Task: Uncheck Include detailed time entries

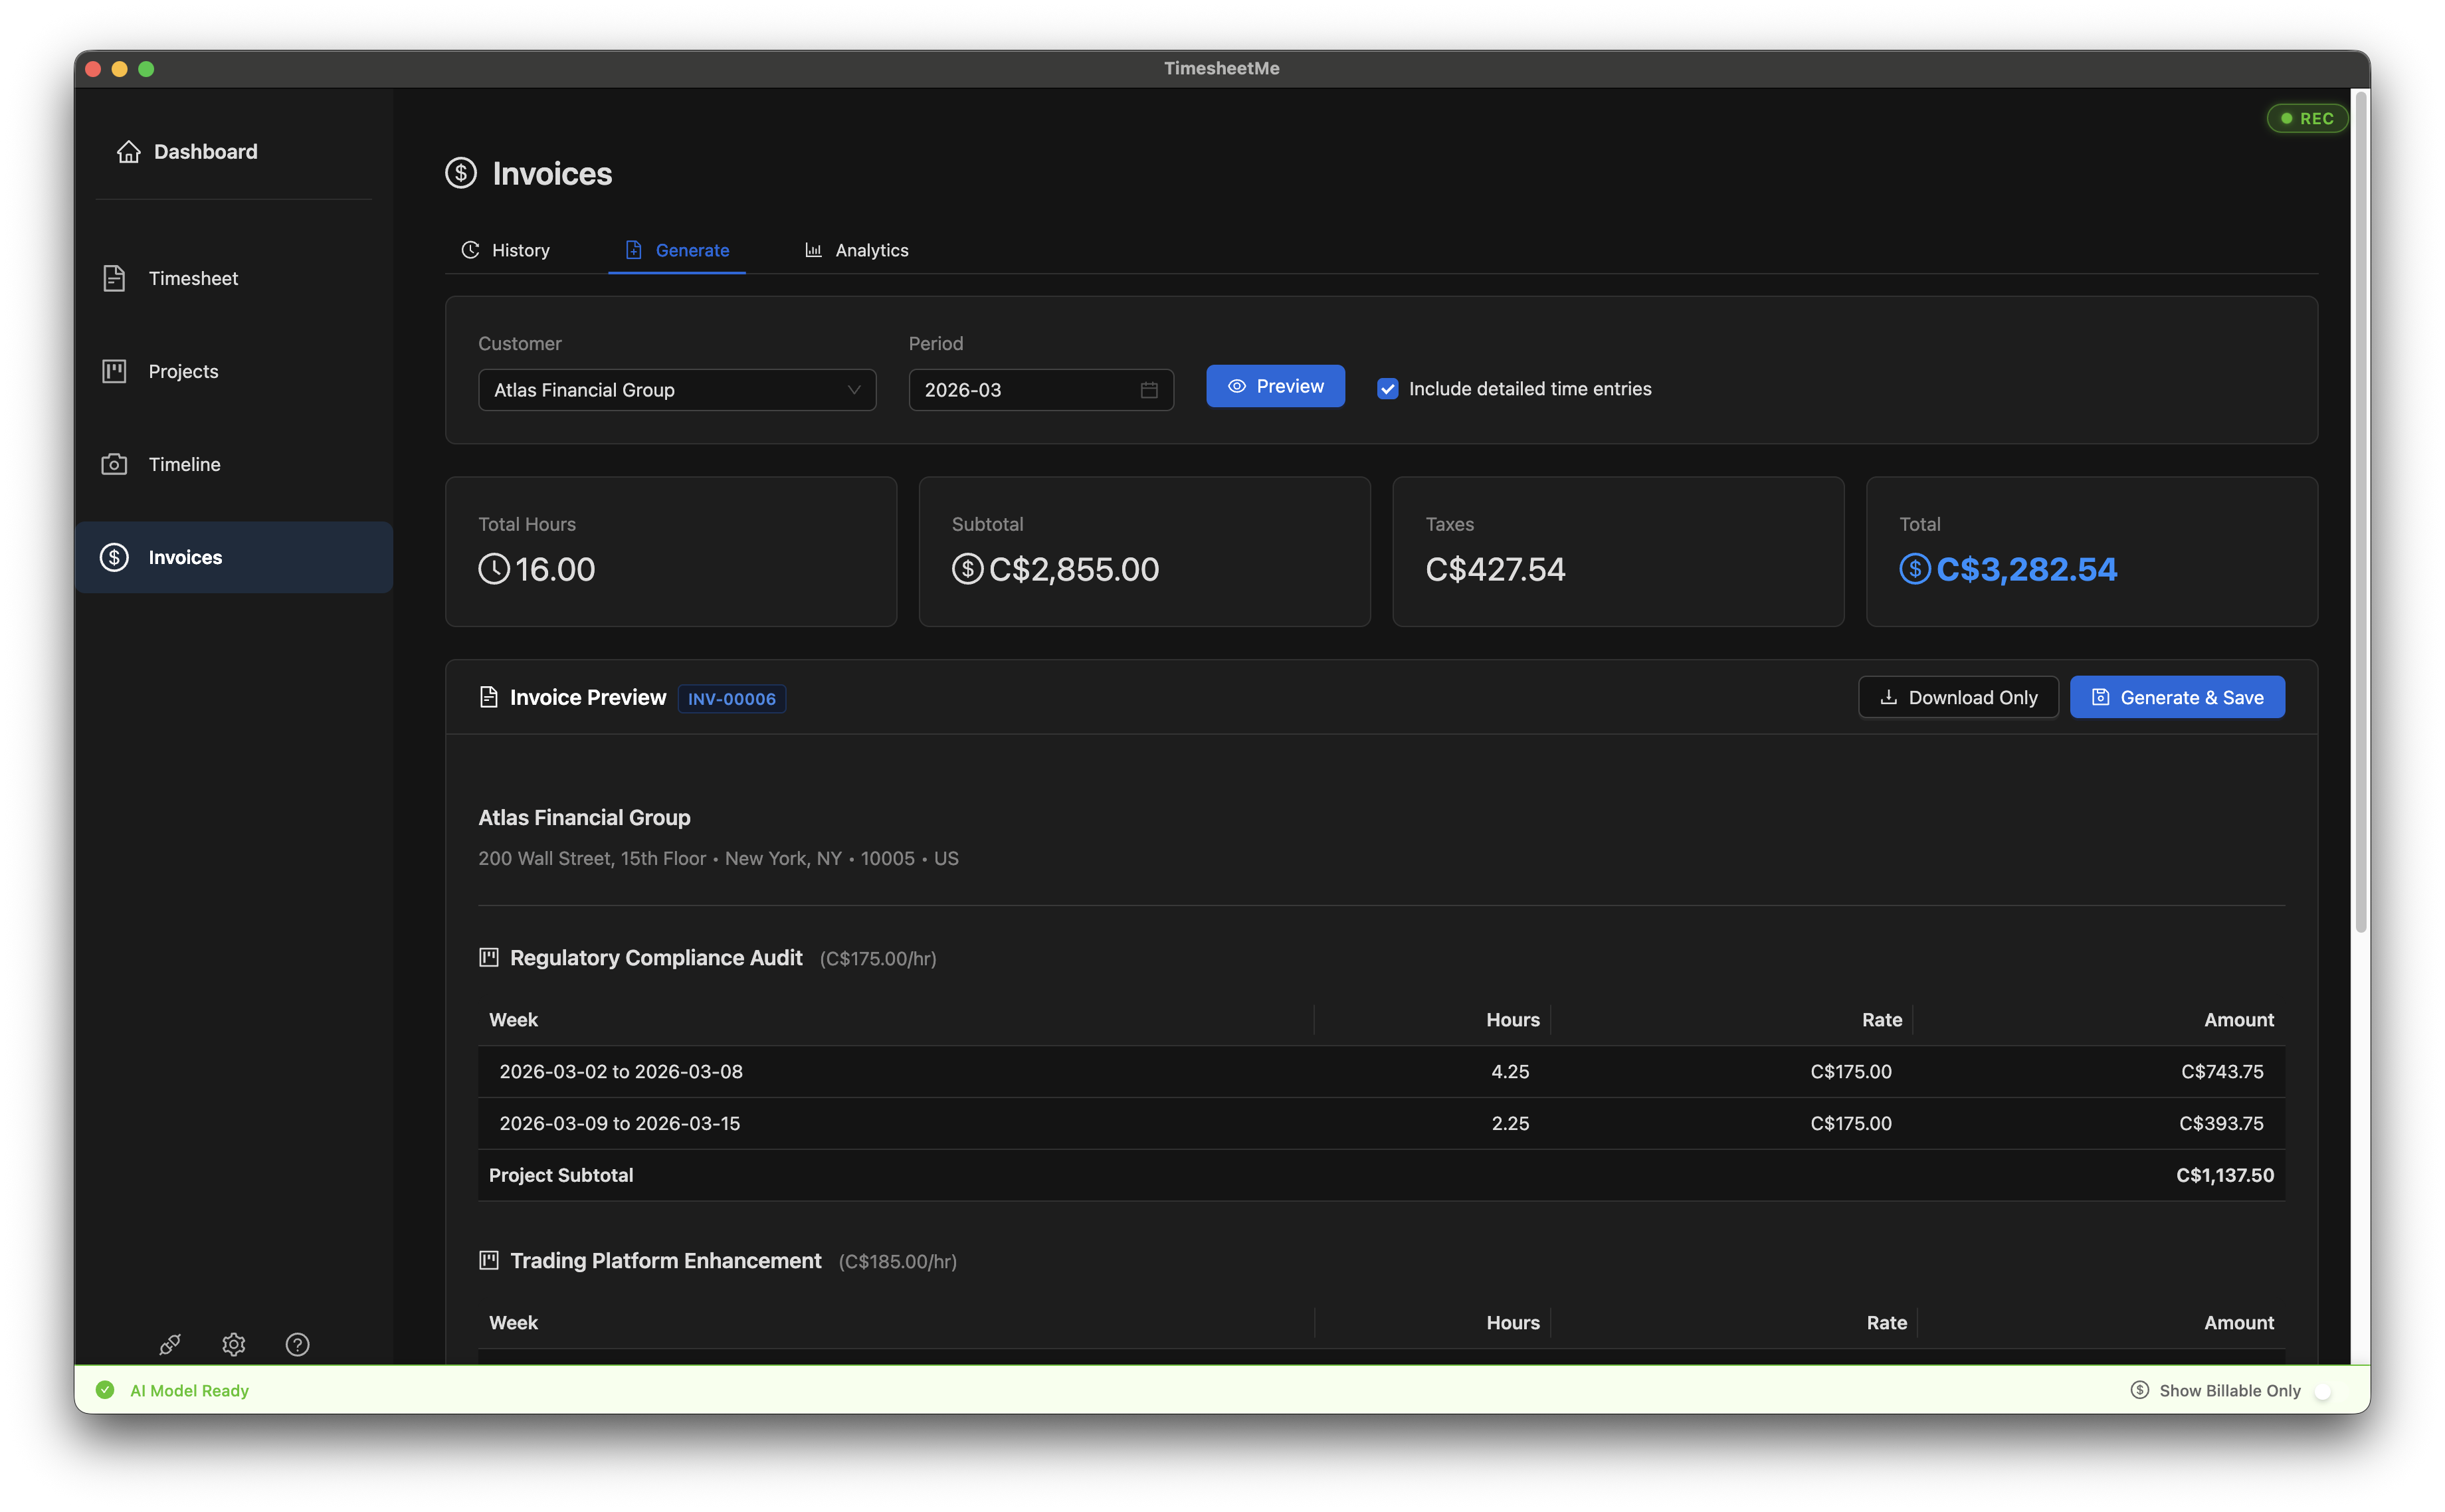Action: [1387, 389]
